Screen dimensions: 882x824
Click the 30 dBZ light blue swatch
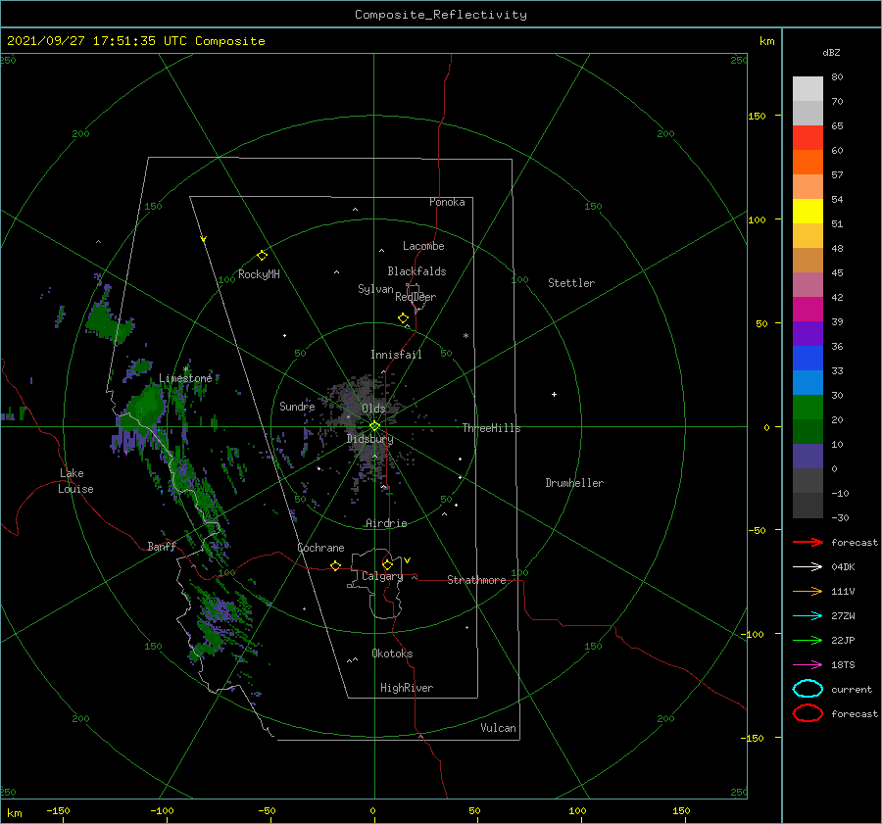point(808,382)
